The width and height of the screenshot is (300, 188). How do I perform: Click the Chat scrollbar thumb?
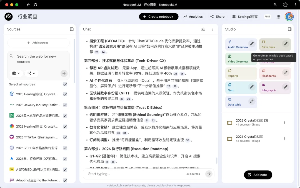217,161
